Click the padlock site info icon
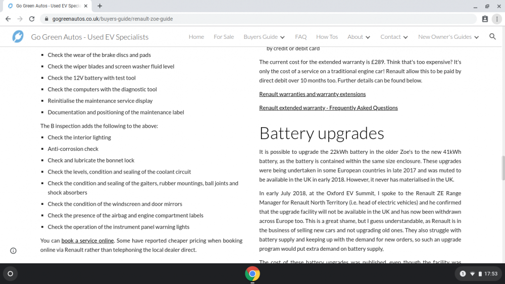This screenshot has width=505, height=284. tap(46, 19)
